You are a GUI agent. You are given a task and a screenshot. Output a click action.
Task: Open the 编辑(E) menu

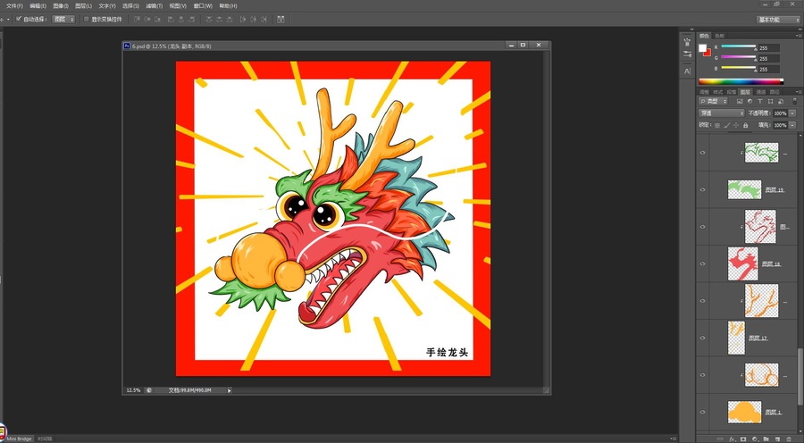pos(38,6)
